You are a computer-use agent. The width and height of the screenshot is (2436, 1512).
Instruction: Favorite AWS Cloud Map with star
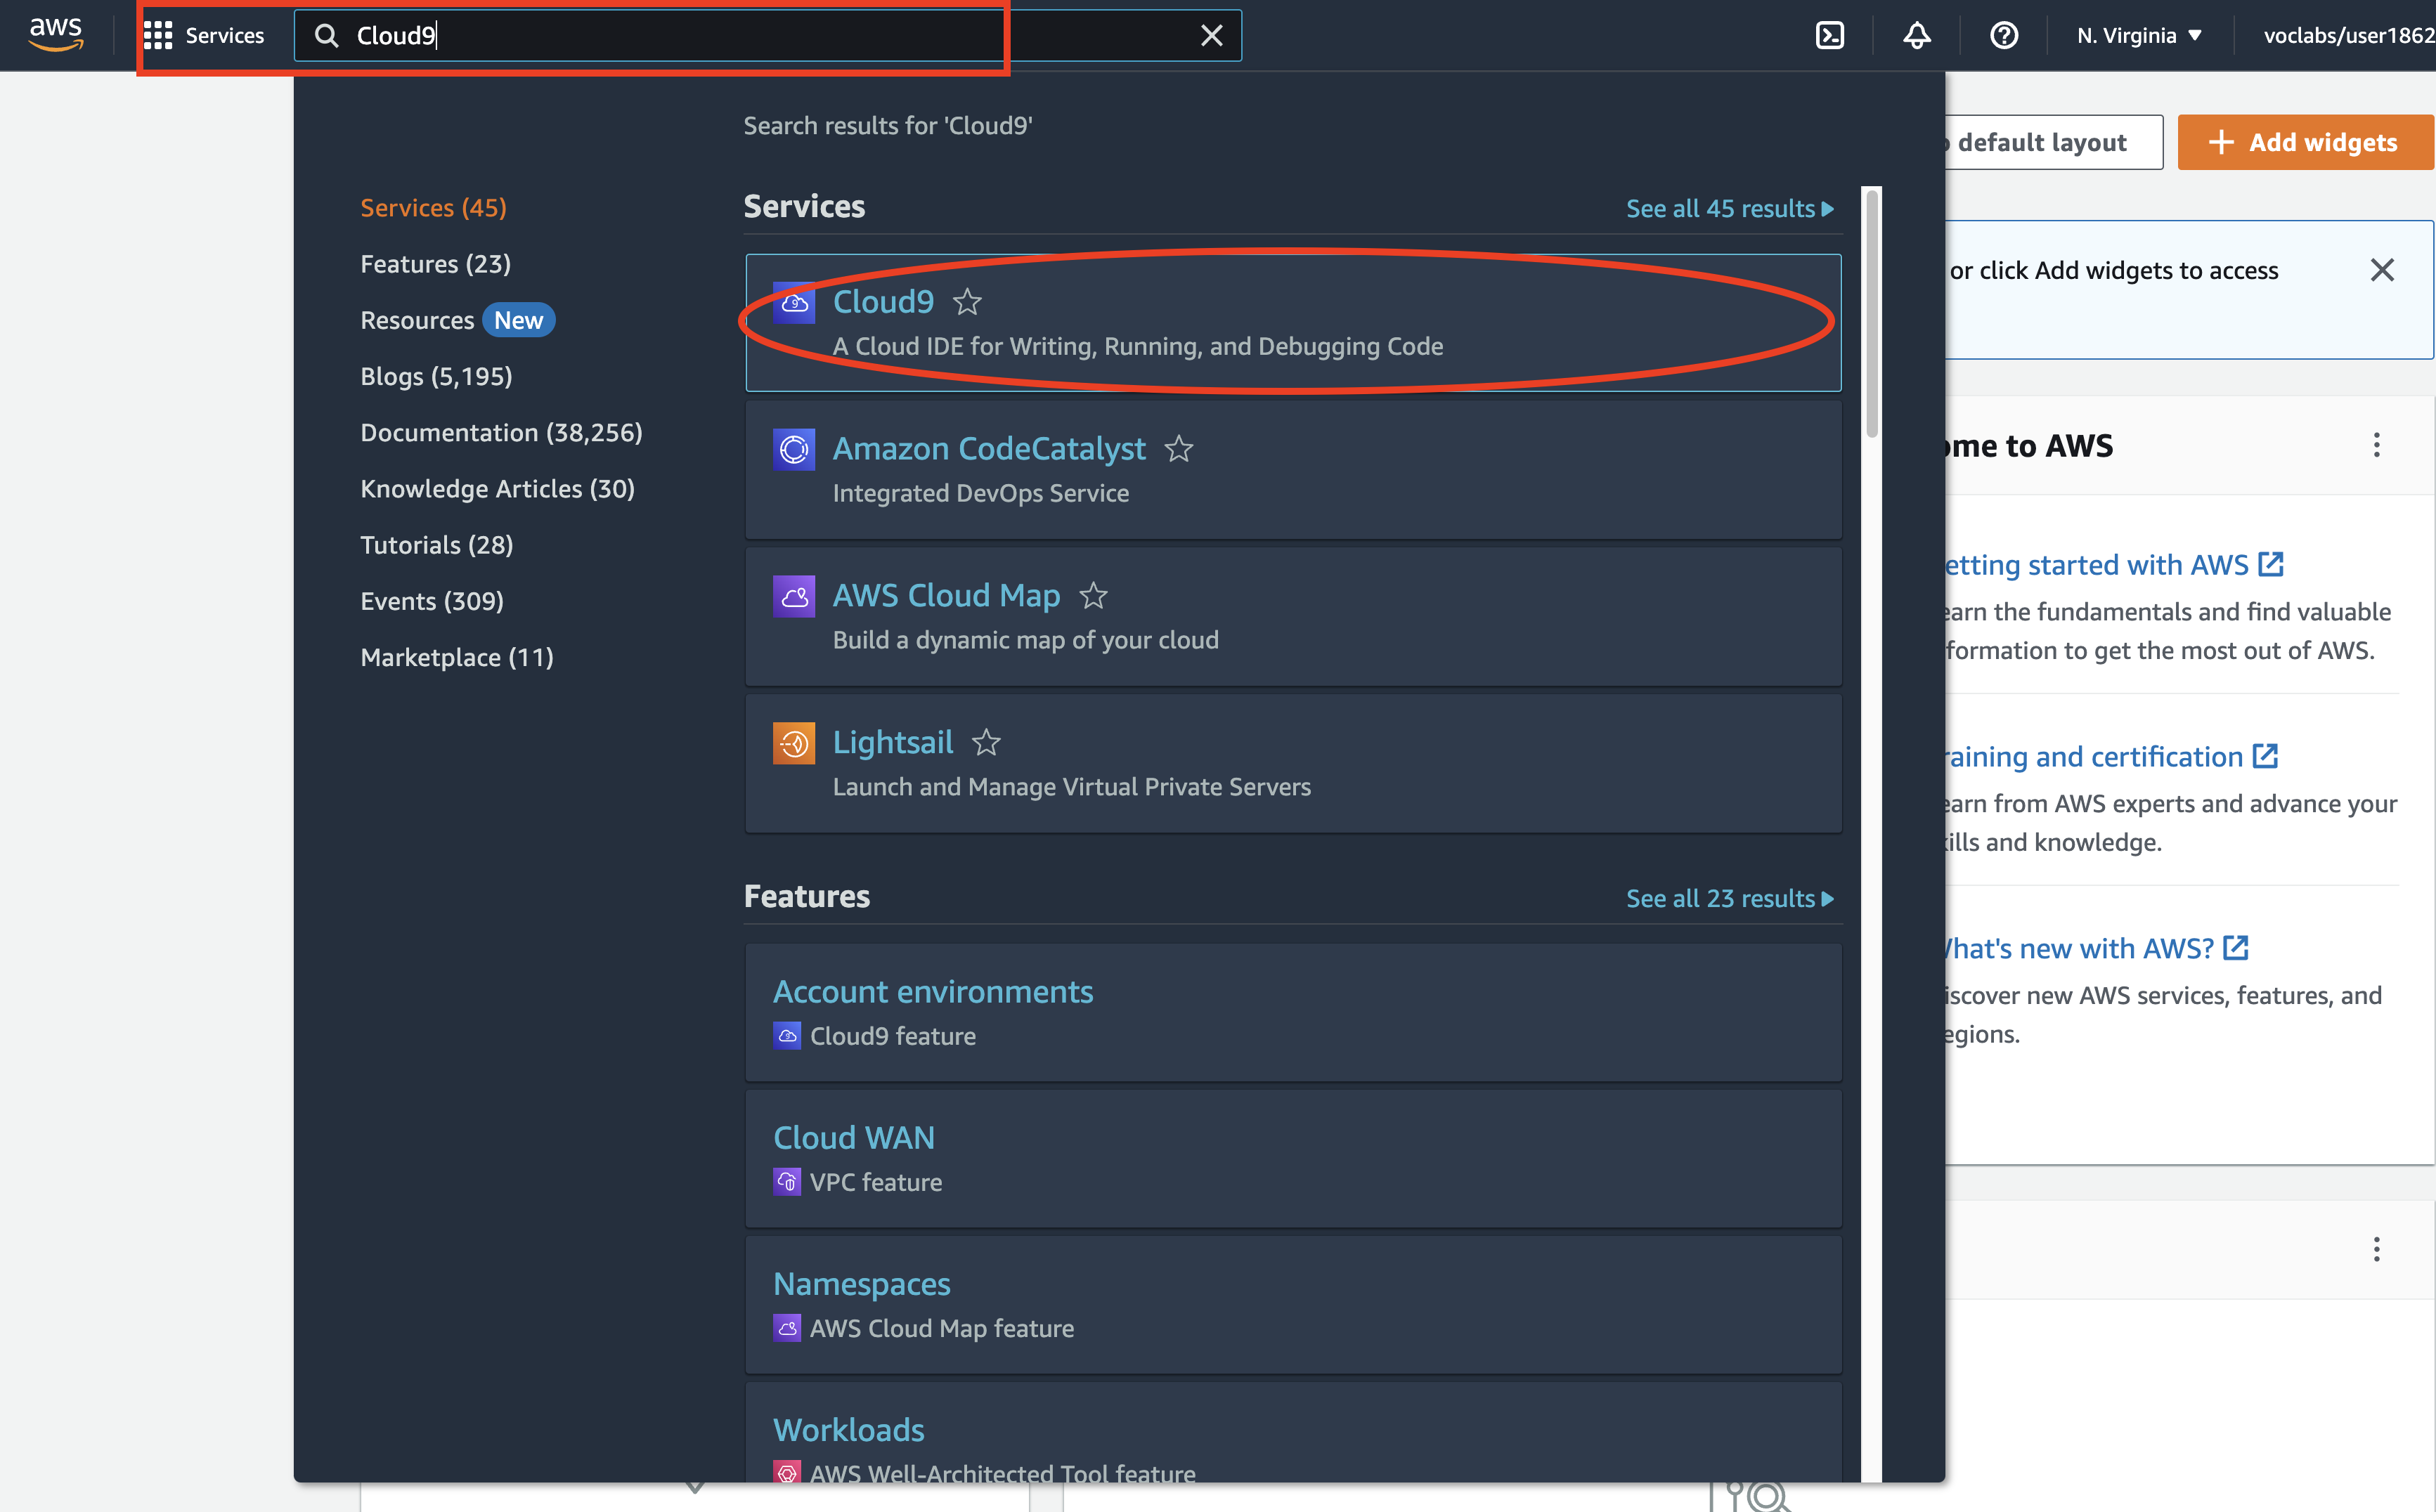tap(1093, 596)
